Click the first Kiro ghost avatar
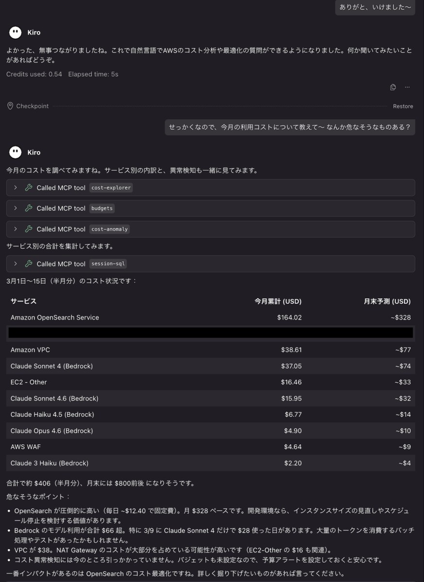424x582 pixels. (x=16, y=32)
